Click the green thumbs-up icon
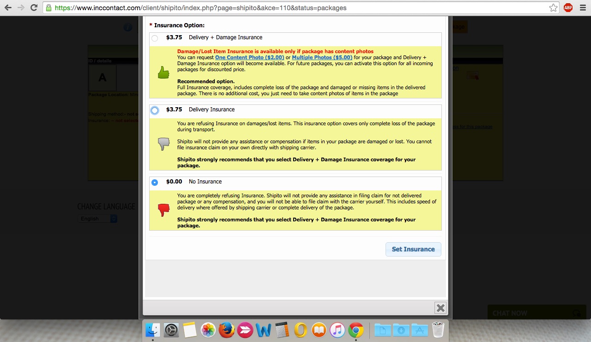Viewport: 591px width, 342px height. [x=163, y=72]
